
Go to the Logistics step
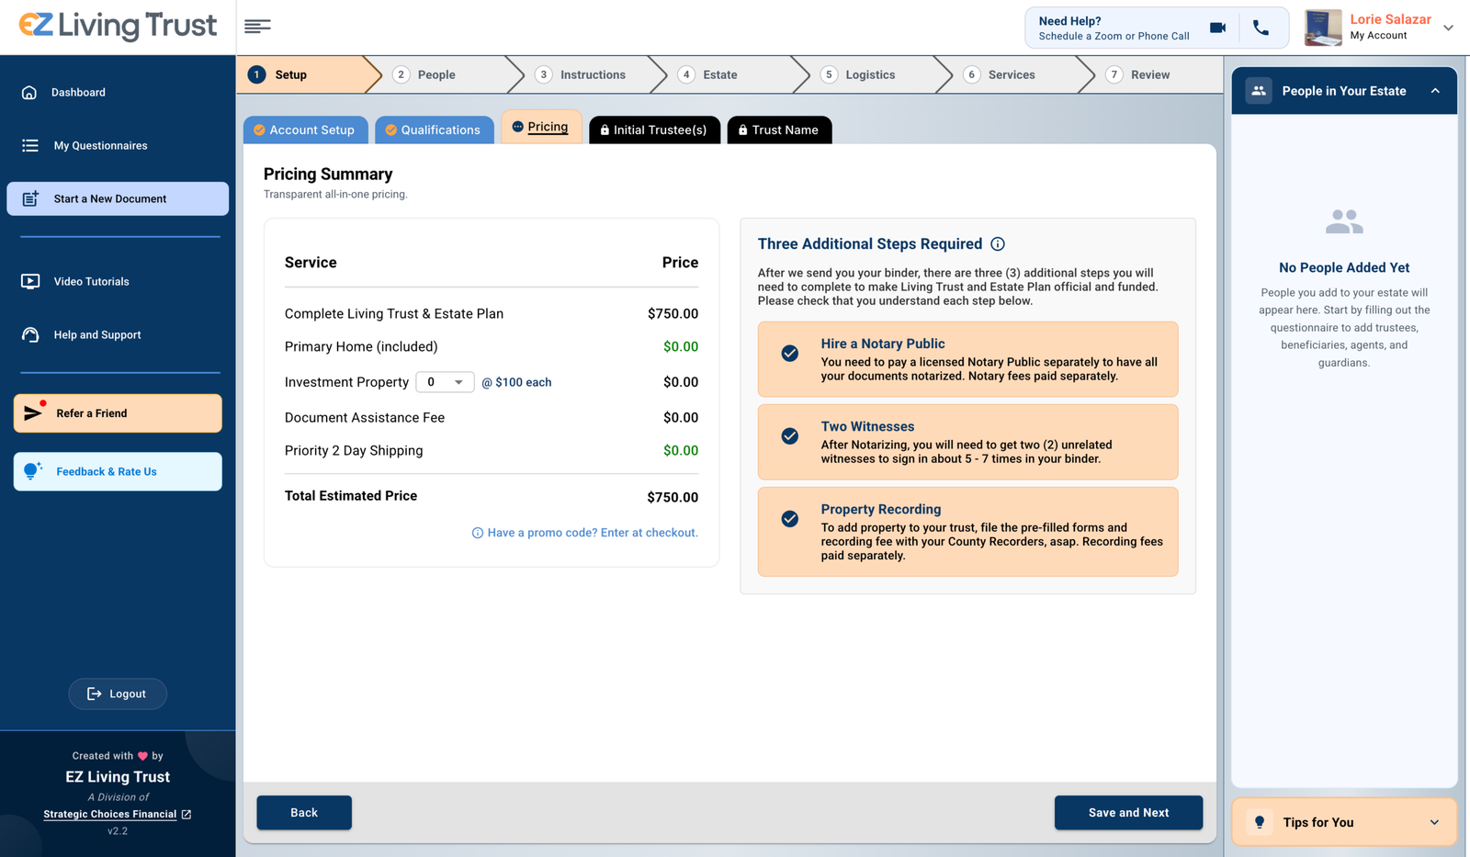coord(874,74)
